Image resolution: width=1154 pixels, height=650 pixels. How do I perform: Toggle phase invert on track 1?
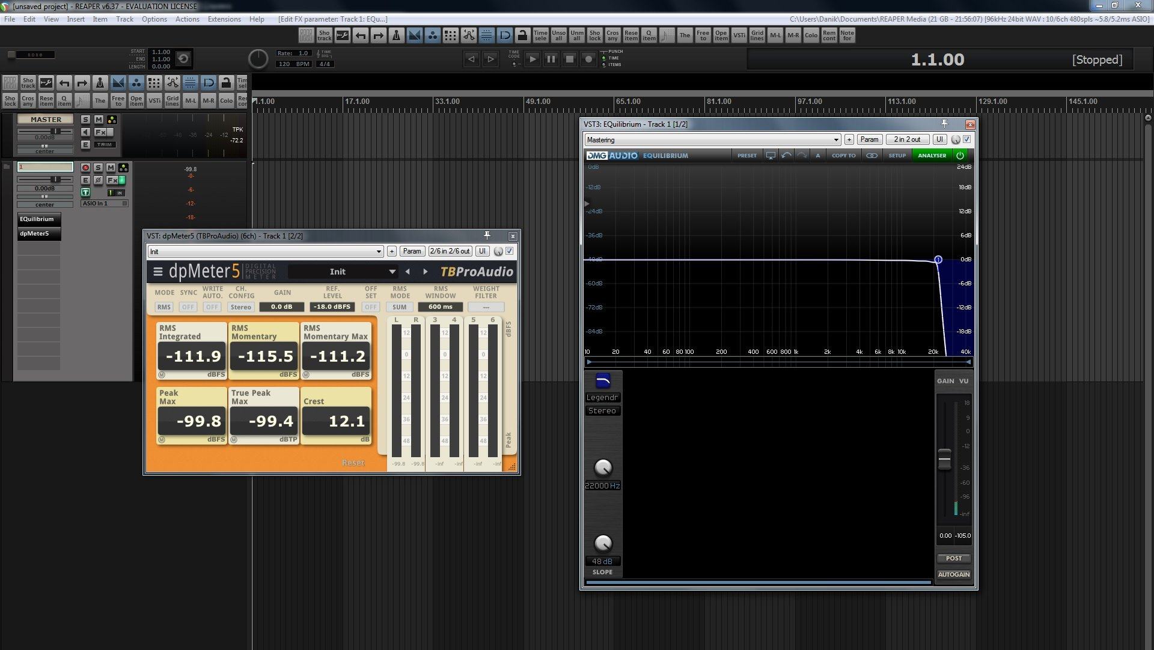[98, 180]
